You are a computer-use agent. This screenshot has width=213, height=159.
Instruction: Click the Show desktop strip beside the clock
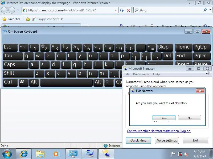pos(211,154)
